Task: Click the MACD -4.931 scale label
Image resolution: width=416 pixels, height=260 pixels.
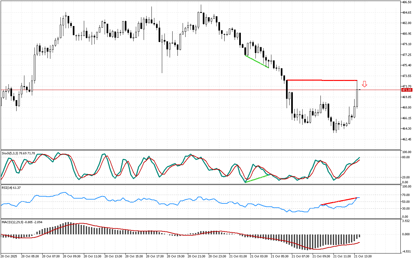Action: pos(406,251)
